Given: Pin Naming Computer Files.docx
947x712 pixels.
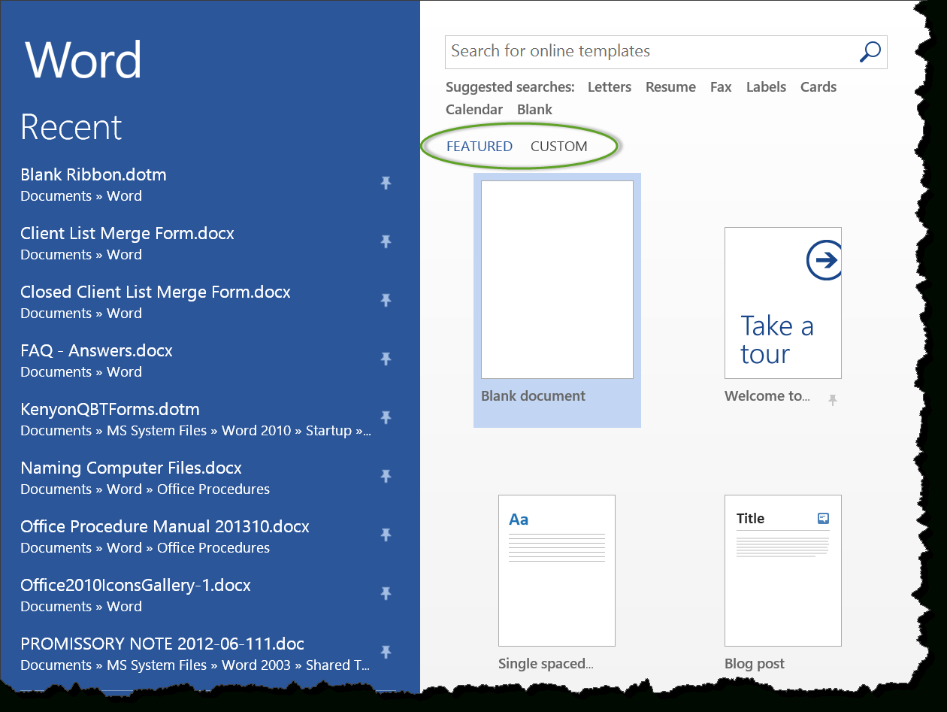Looking at the screenshot, I should (x=386, y=477).
